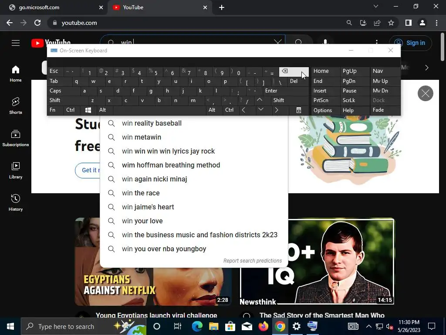Screen dimensions: 446x335
Task: Tap the up arrow key on On-Screen Keyboard
Action: [260, 100]
